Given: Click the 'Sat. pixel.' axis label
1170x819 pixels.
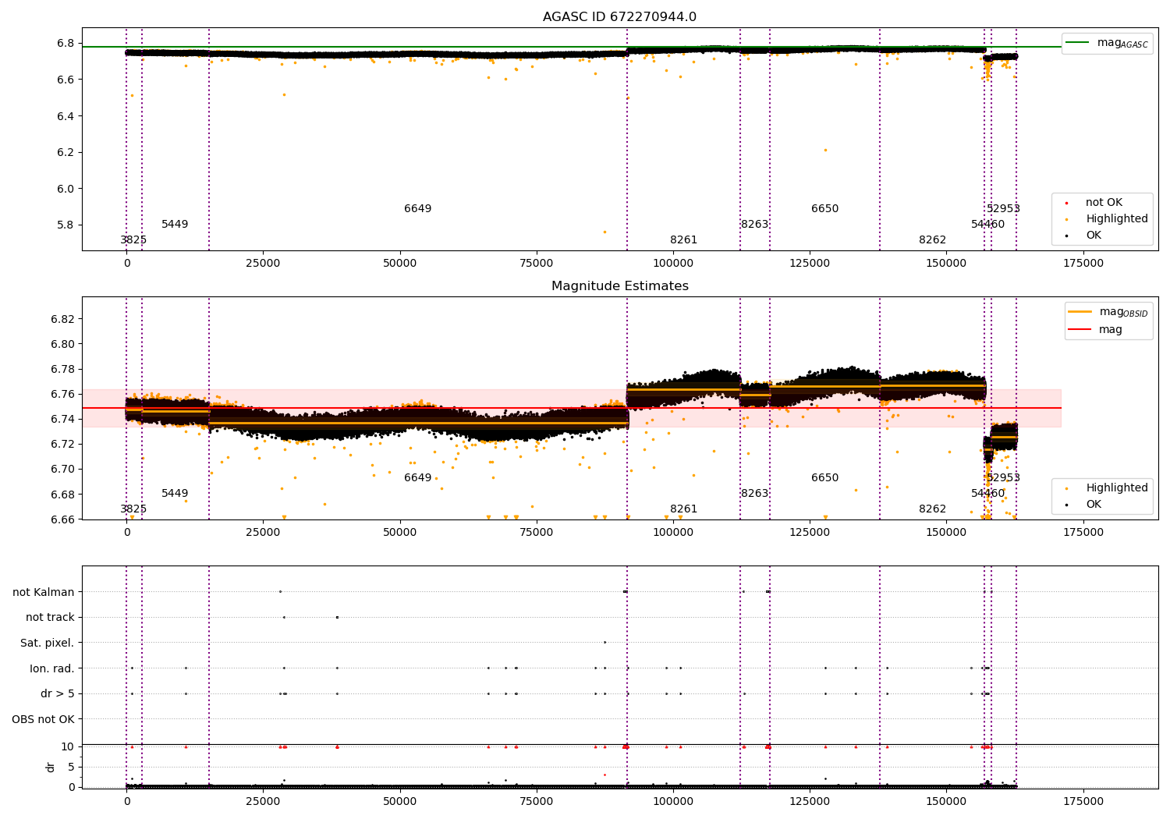Looking at the screenshot, I should (x=48, y=643).
